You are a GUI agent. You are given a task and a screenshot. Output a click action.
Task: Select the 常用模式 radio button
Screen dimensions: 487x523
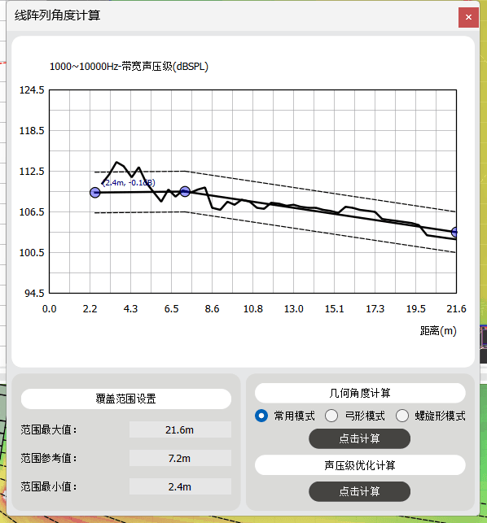(261, 416)
